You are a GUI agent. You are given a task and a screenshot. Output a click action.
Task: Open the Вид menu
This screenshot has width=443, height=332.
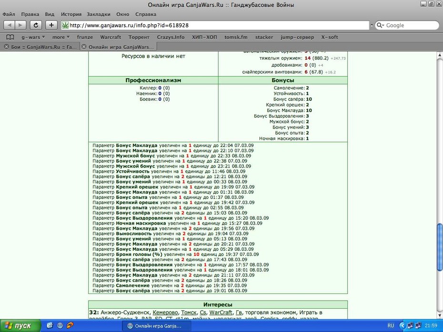[50, 14]
